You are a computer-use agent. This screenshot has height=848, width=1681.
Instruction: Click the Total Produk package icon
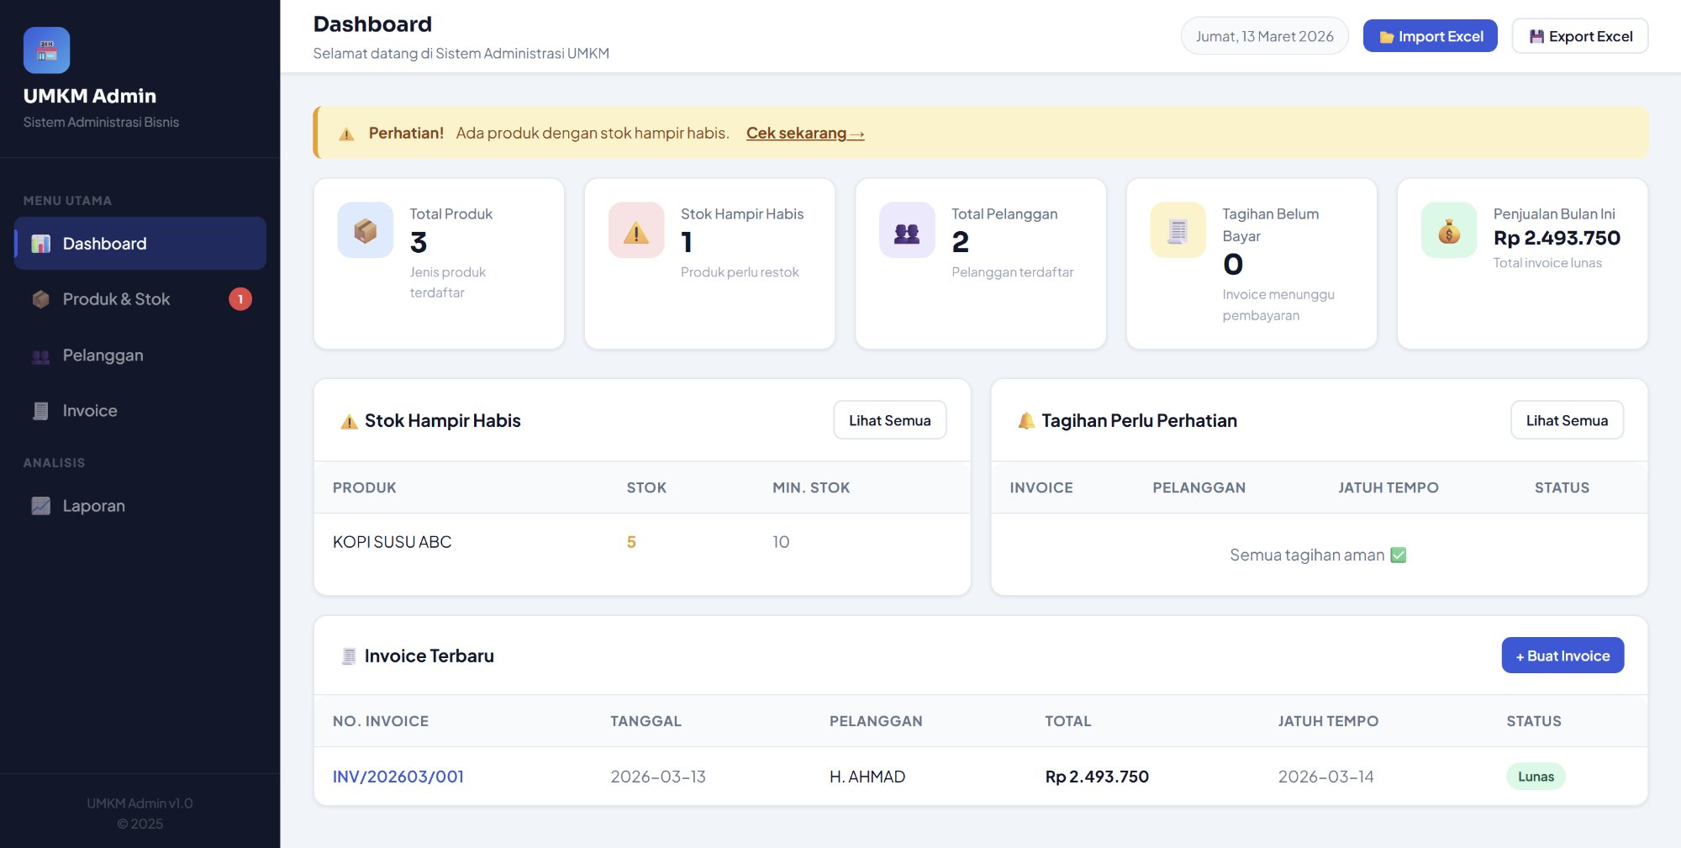pyautogui.click(x=365, y=229)
